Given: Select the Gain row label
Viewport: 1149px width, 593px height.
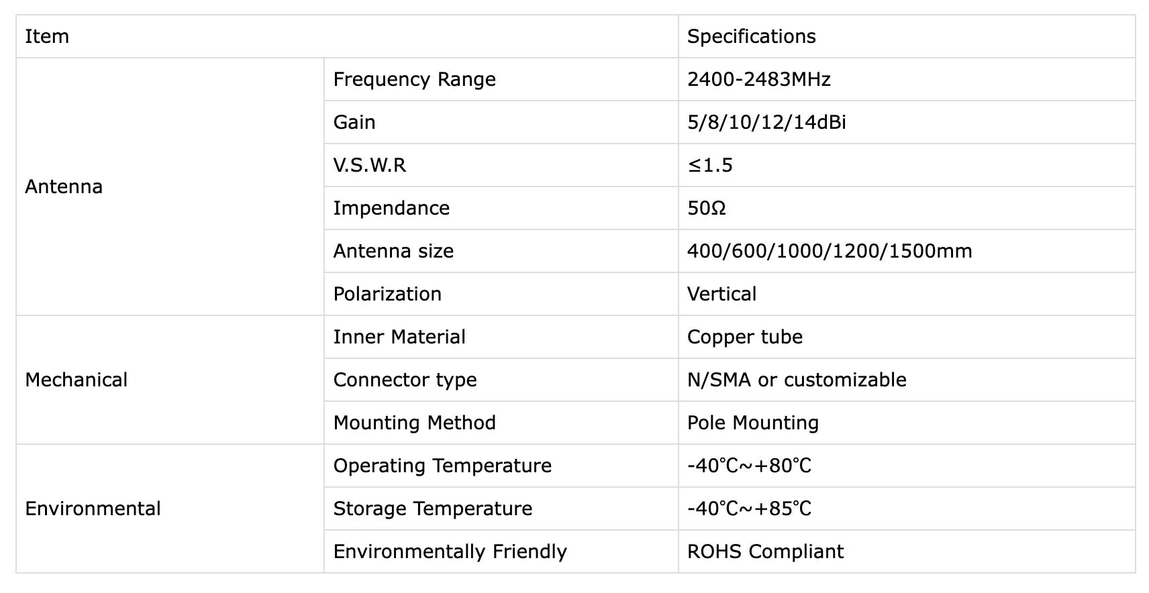Looking at the screenshot, I should (354, 122).
